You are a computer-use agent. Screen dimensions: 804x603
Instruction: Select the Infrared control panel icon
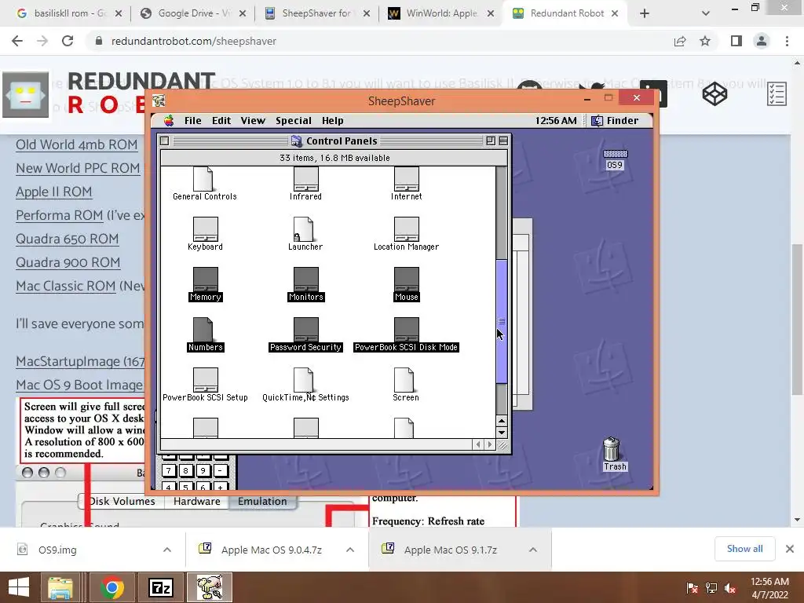305,179
